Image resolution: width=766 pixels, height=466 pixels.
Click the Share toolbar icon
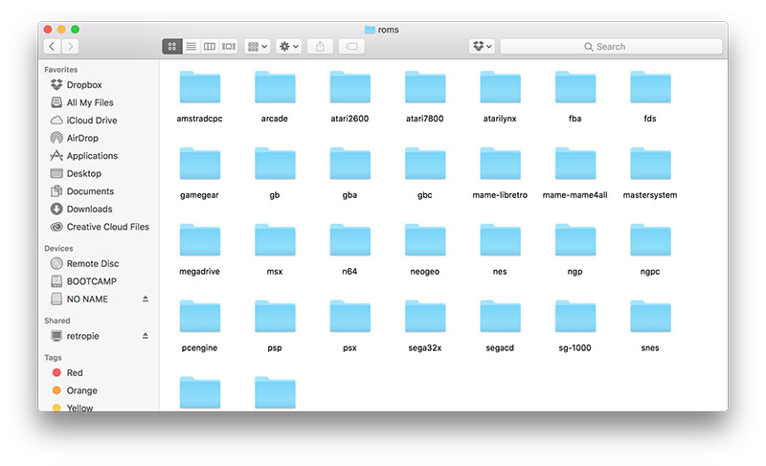(321, 46)
